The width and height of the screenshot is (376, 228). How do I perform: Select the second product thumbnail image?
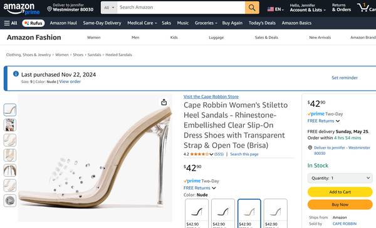coord(10,125)
